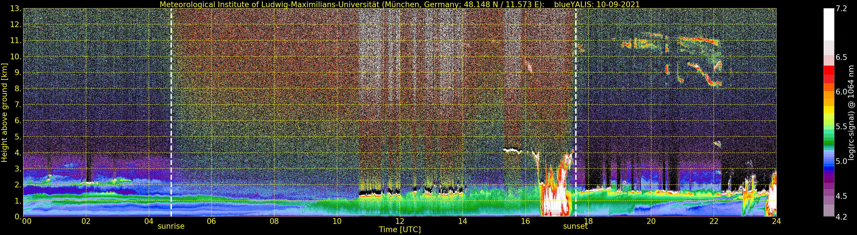
Task: Click the height tick label '3.'
Action: click(18, 169)
